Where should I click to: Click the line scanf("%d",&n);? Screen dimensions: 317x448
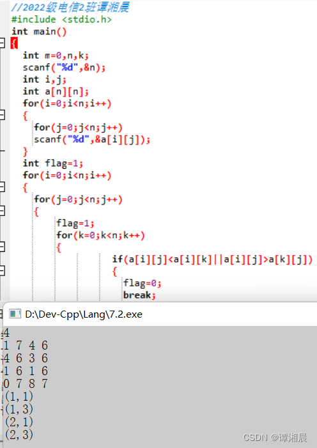pos(64,68)
